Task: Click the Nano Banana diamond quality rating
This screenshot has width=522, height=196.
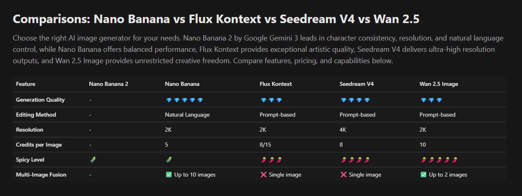Action: [184, 100]
